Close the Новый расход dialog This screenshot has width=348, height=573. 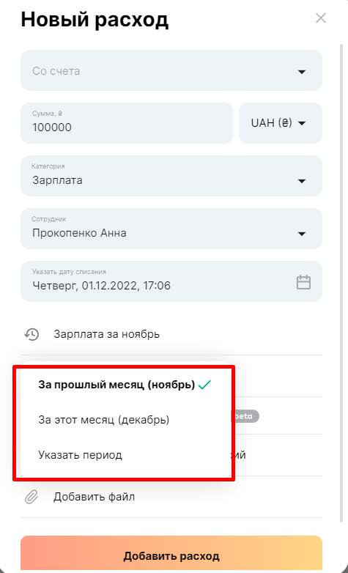tap(321, 18)
